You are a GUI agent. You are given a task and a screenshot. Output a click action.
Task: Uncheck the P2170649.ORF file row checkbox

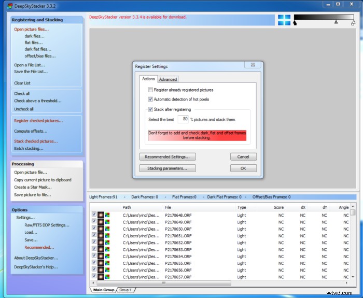pyautogui.click(x=94, y=222)
